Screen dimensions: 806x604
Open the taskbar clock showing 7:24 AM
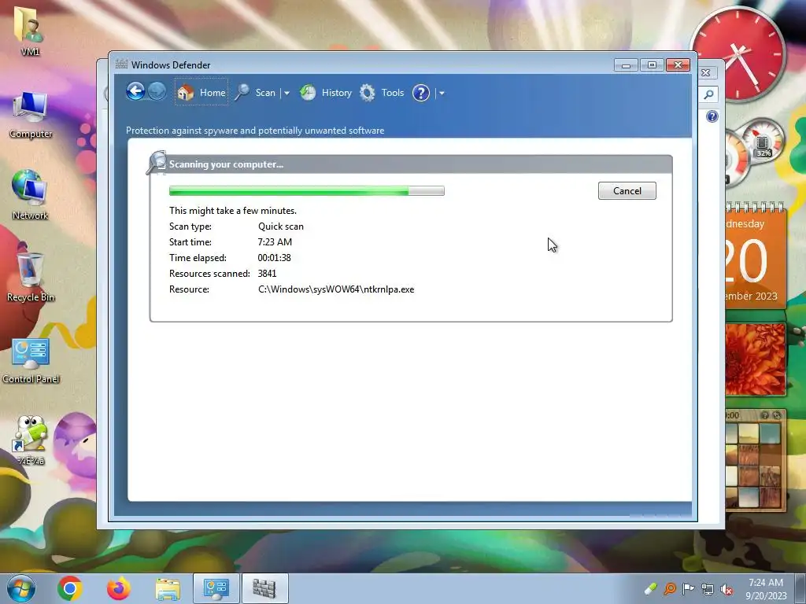pyautogui.click(x=766, y=588)
